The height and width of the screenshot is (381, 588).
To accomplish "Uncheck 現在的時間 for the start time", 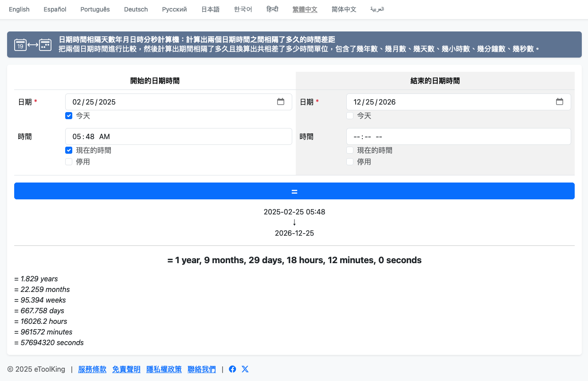I will click(x=69, y=150).
